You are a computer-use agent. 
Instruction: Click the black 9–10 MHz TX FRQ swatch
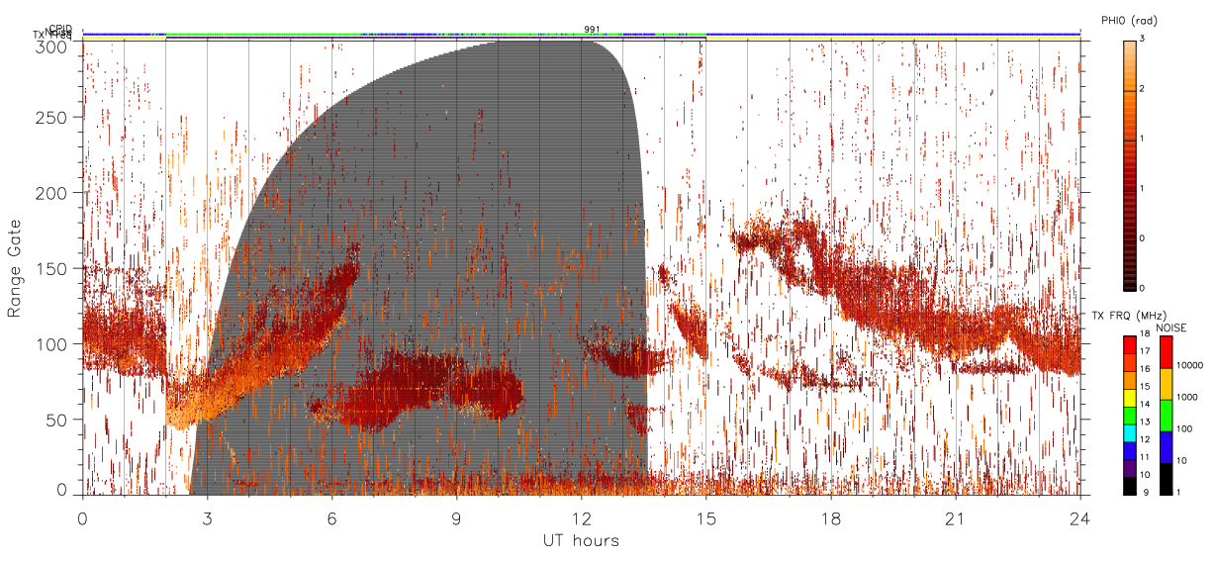1129,486
